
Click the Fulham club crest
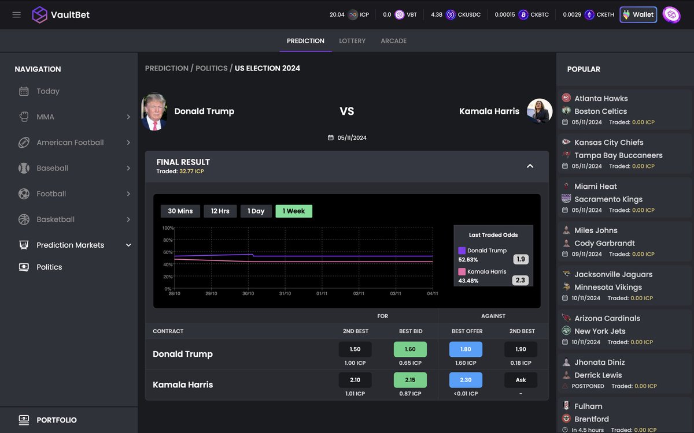tap(566, 406)
